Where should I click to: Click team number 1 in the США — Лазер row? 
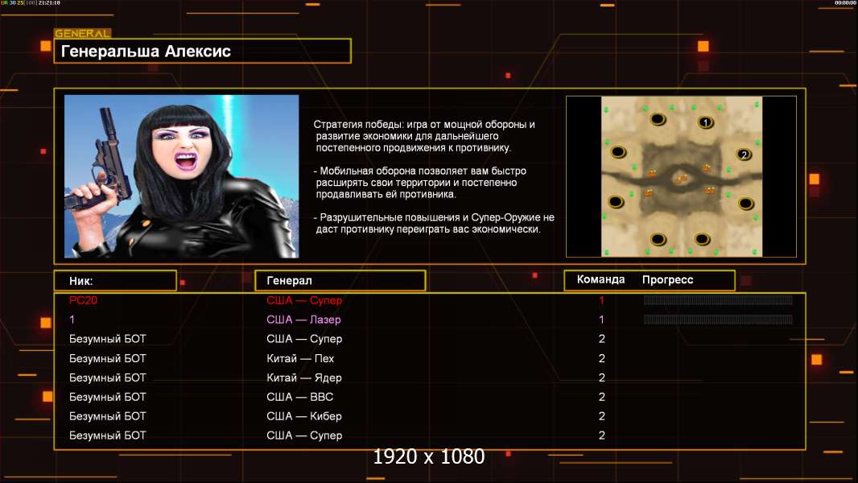pos(601,320)
